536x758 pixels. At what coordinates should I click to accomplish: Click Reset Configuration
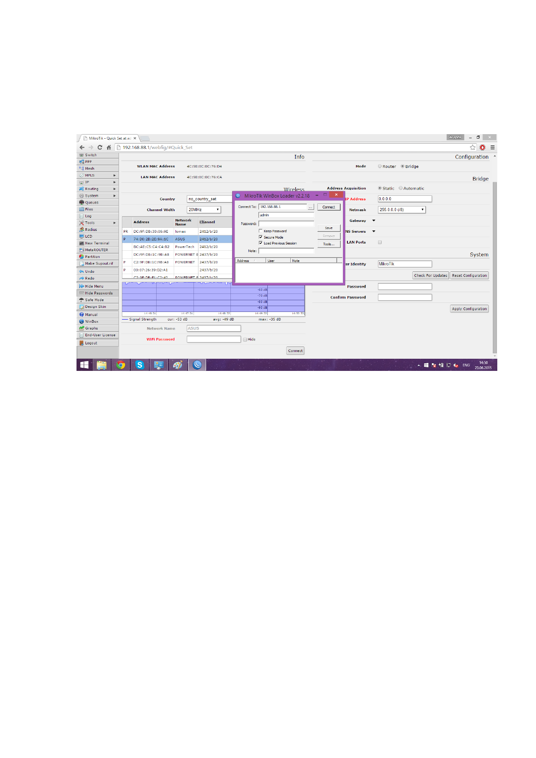click(x=469, y=275)
